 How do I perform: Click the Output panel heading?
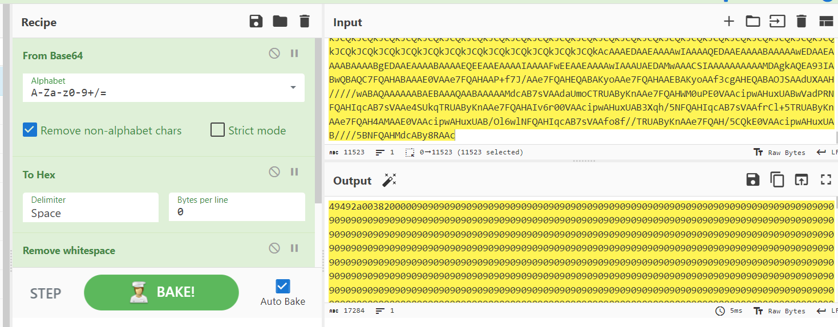(x=353, y=181)
